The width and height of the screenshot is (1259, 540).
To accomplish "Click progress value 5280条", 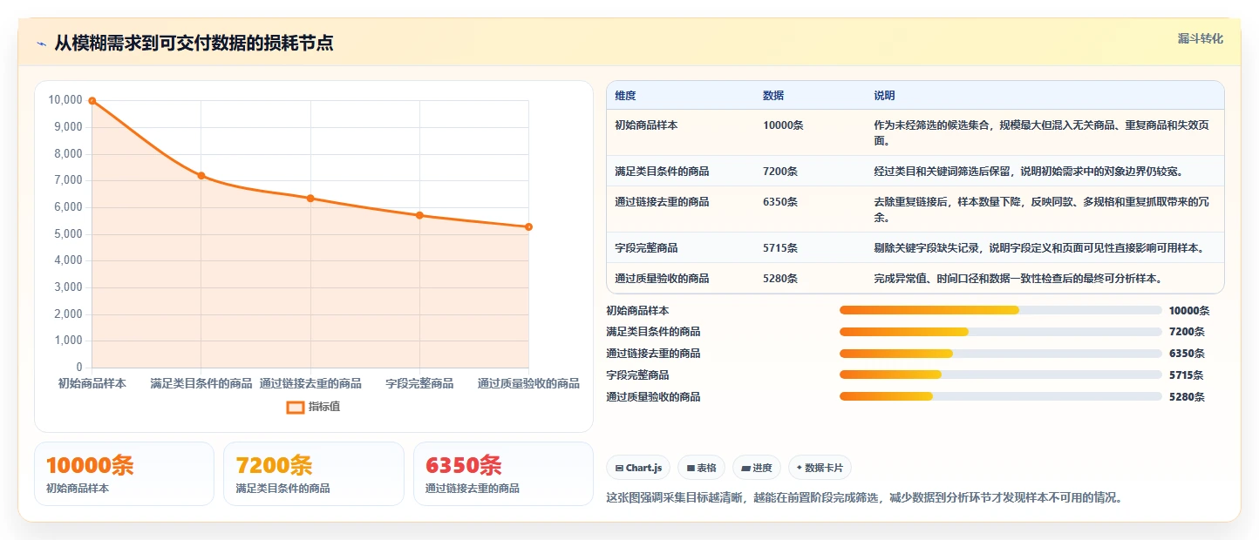I will point(1187,397).
